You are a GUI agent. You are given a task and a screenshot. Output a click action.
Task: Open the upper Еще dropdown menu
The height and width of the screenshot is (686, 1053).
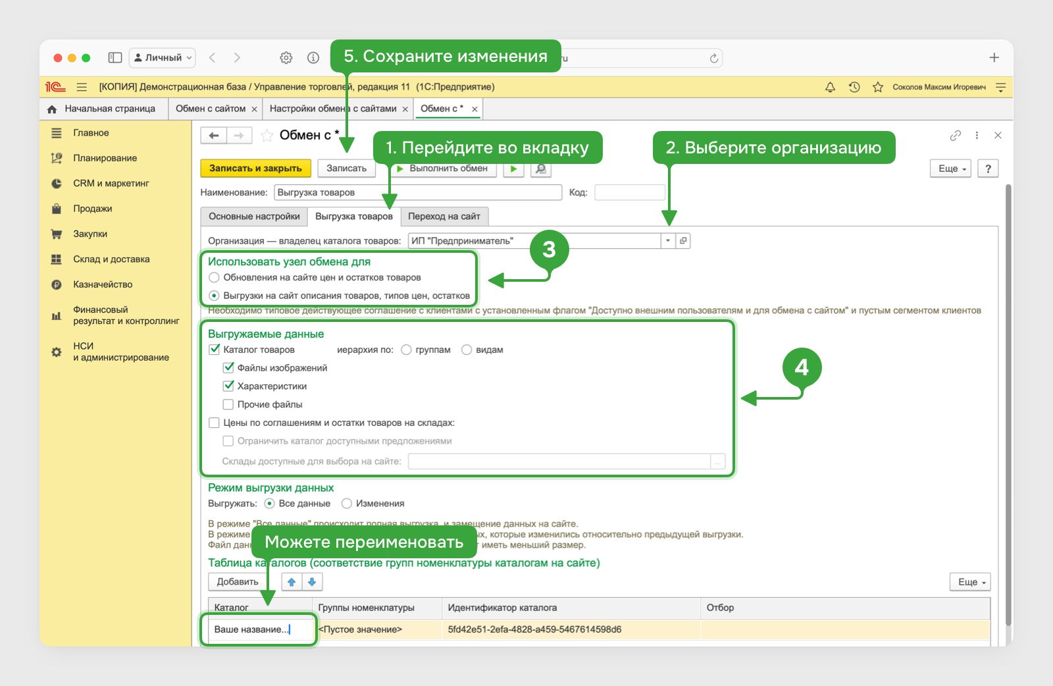[951, 169]
